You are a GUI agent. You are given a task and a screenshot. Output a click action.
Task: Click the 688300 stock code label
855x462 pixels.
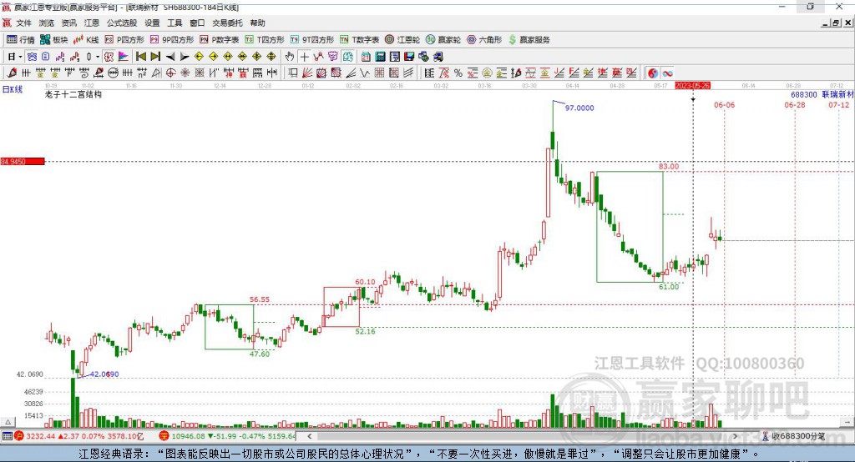(x=804, y=94)
